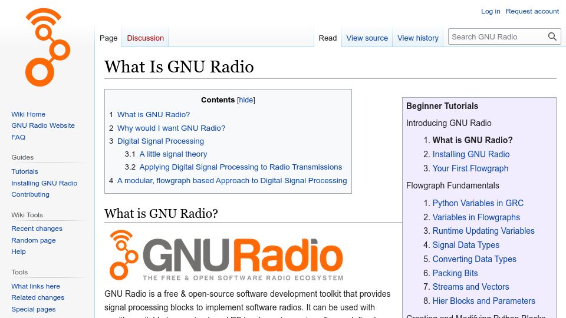Click the GNU Radio logo in sidebar
Screen dimensions: 566x318
coord(47,47)
